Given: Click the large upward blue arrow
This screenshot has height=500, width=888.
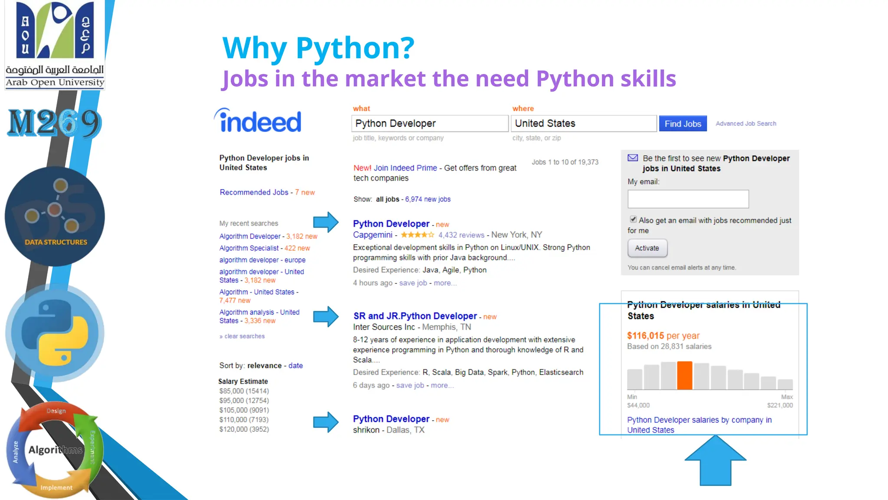Looking at the screenshot, I should coord(715,461).
